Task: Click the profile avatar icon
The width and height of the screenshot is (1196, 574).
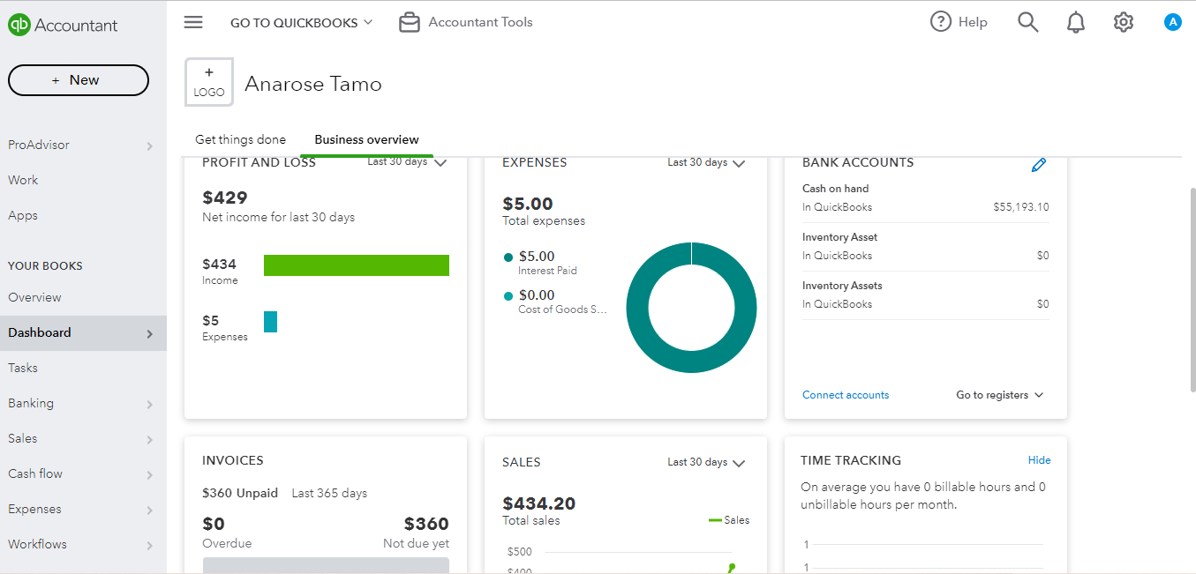Action: 1172,22
